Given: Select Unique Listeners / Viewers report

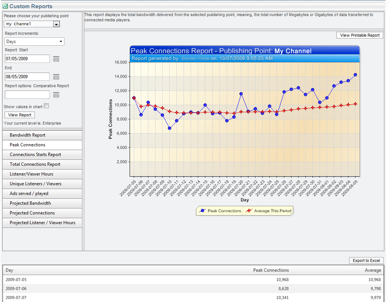Looking at the screenshot, I should (x=42, y=184).
